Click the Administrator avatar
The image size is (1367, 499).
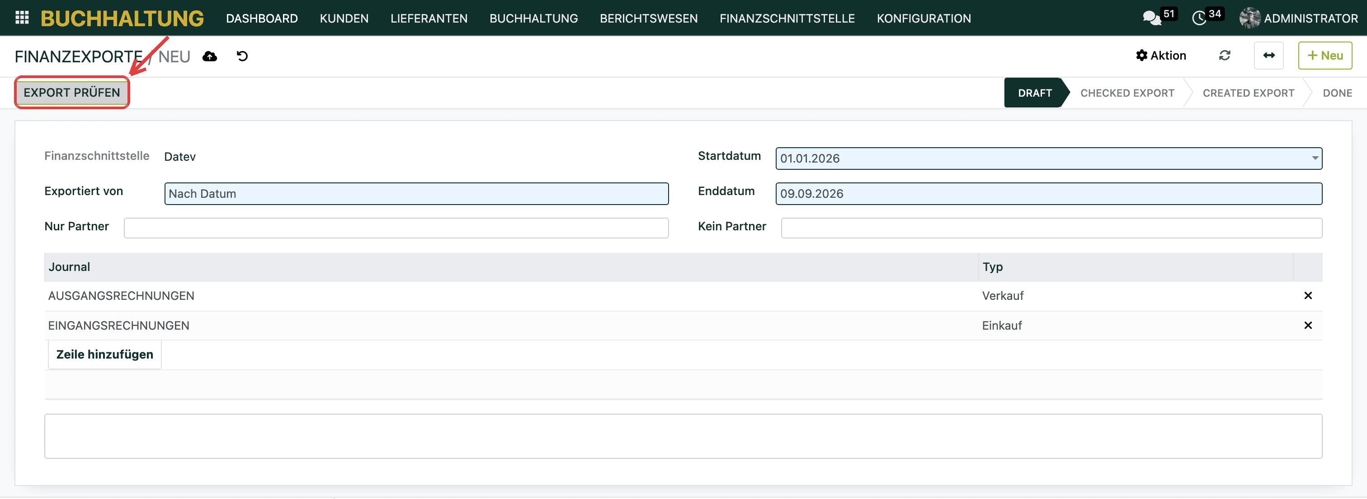1250,18
